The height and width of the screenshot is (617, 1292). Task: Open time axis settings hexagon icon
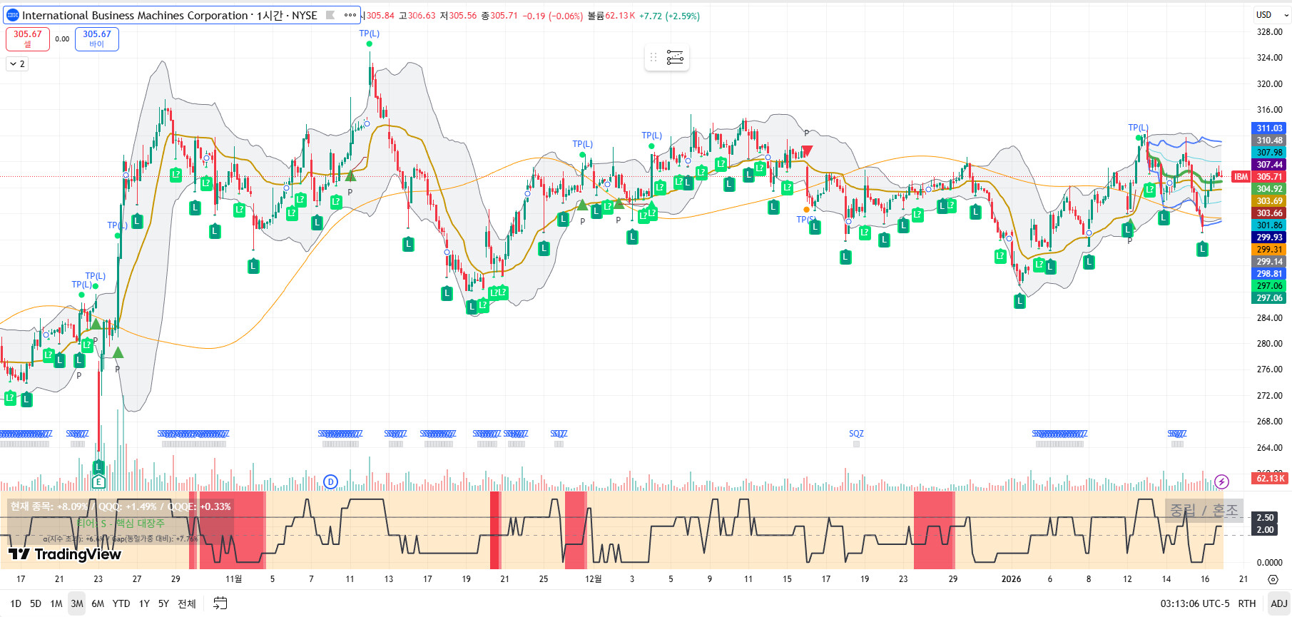coord(1273,579)
